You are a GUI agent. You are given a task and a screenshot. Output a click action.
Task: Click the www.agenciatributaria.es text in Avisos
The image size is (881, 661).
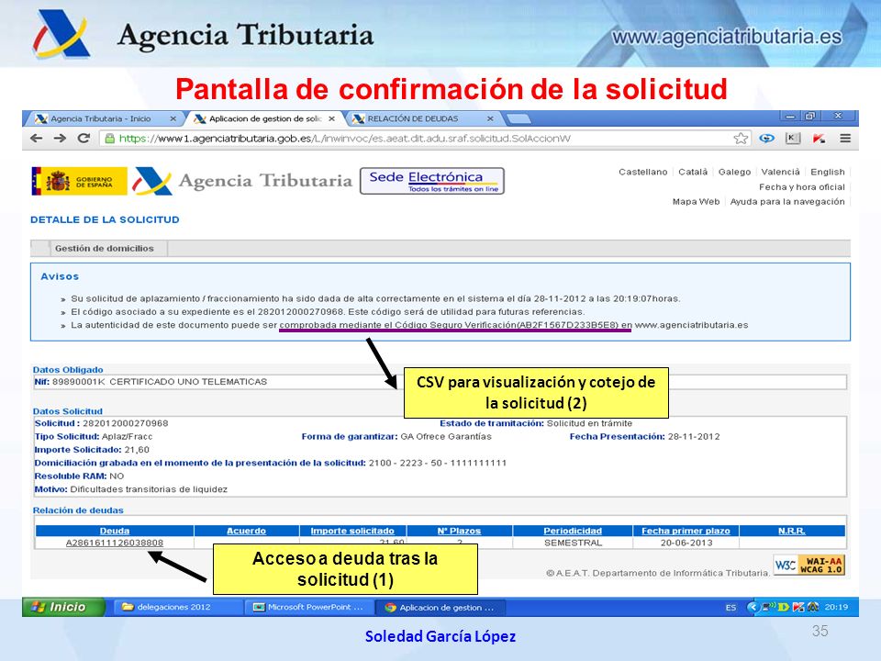click(691, 325)
